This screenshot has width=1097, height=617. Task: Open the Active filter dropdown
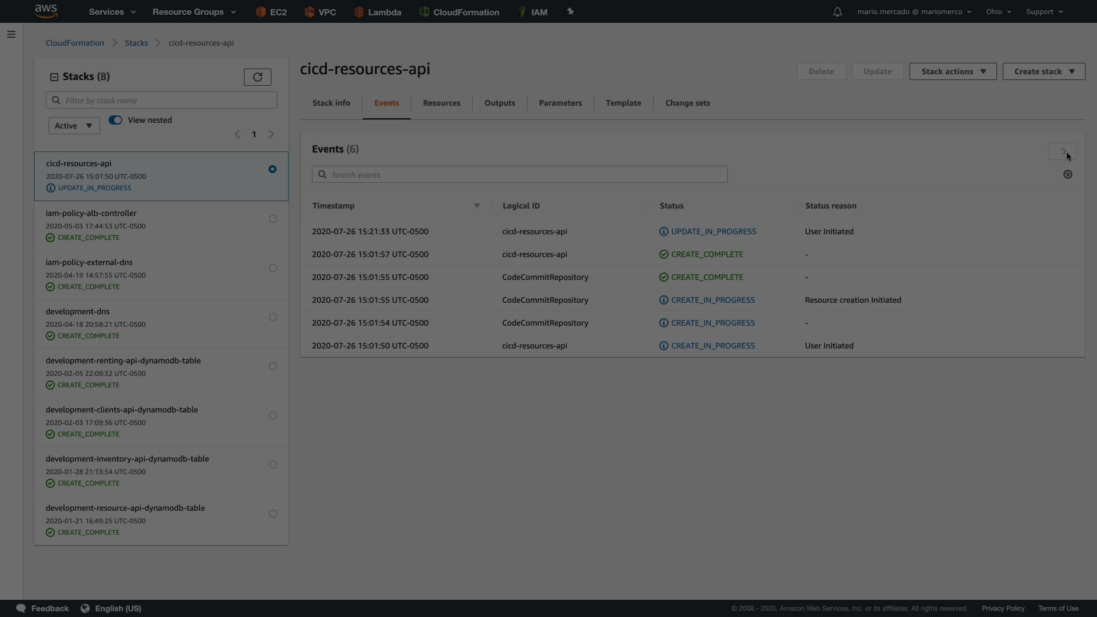74,126
